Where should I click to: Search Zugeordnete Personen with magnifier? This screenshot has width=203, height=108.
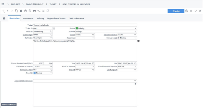pos(135,81)
